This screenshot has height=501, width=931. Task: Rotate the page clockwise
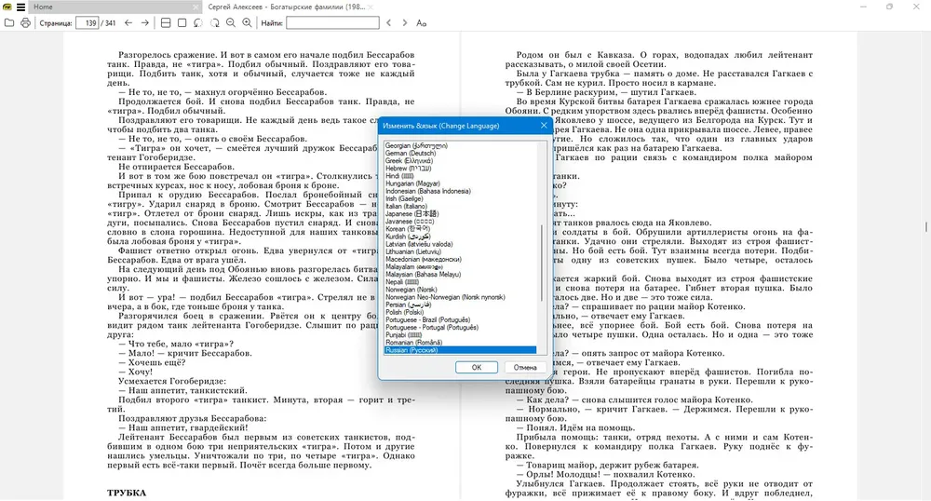(x=214, y=23)
